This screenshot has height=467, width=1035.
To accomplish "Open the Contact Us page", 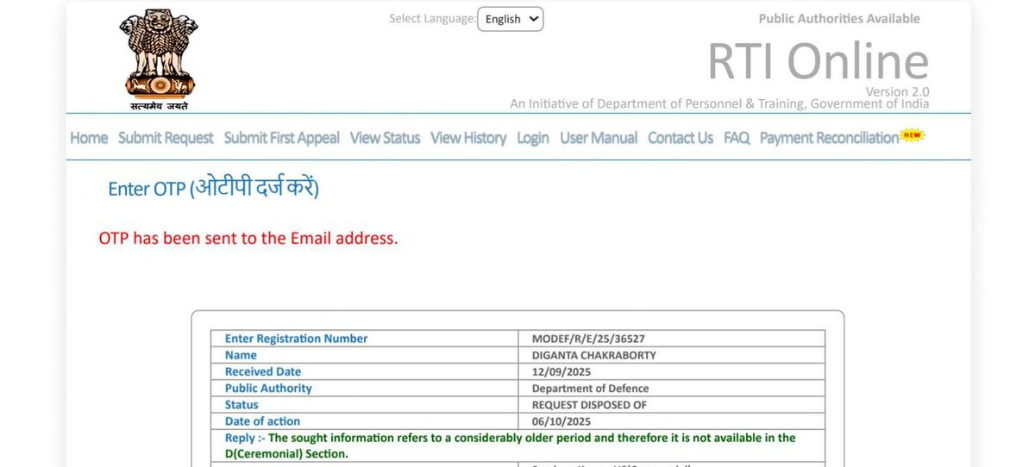I will pos(681,138).
